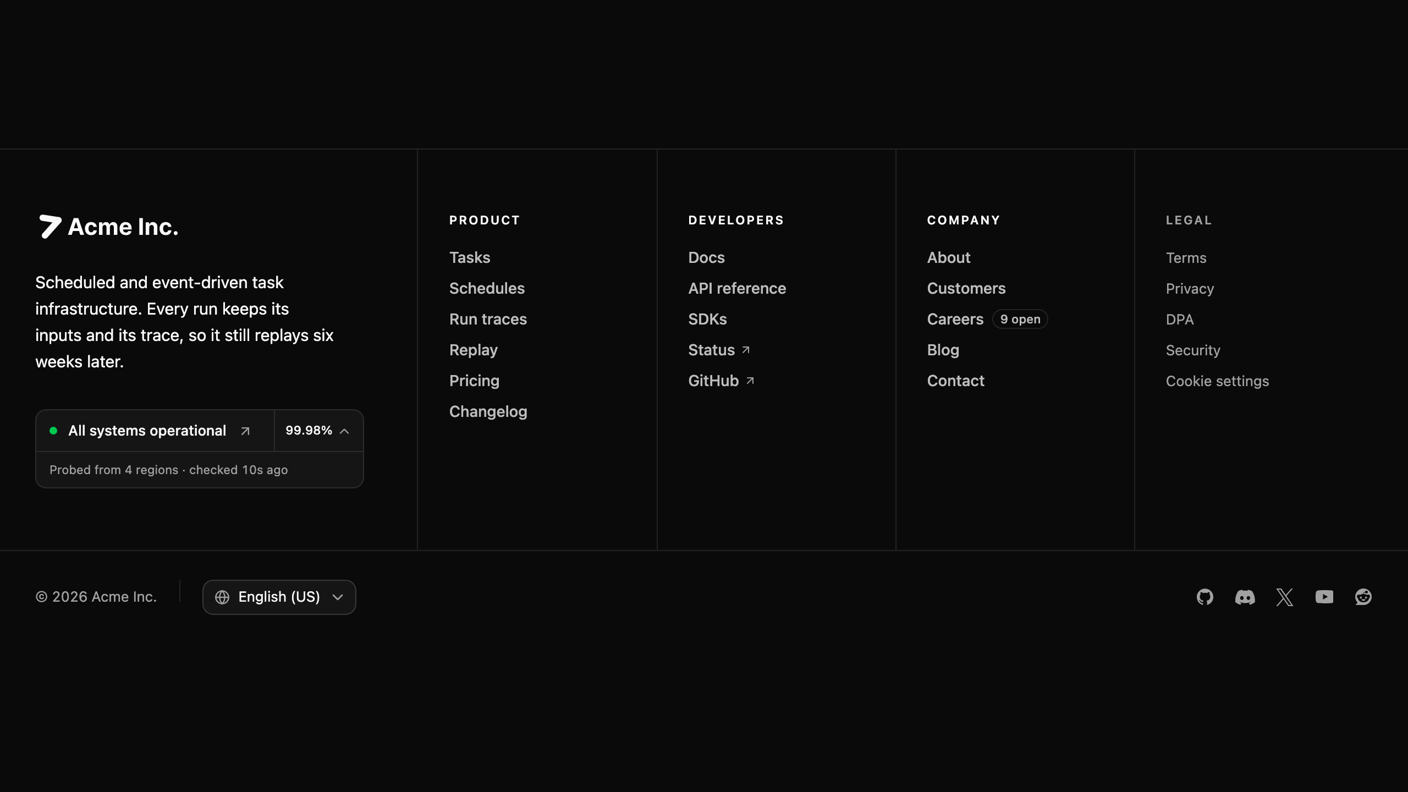1408x792 pixels.
Task: Click the Acme Inc. logo
Action: 107,227
